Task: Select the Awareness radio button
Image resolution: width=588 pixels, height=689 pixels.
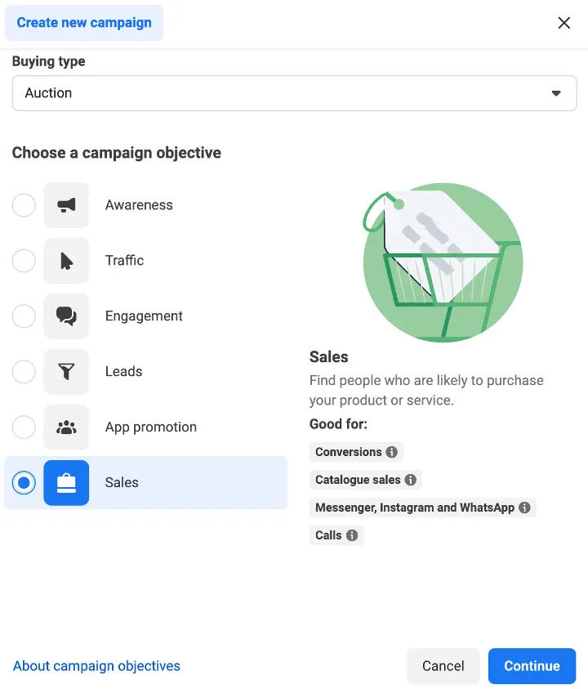Action: pos(24,205)
